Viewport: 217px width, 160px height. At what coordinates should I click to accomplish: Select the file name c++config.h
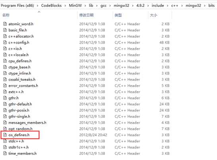click(19, 42)
